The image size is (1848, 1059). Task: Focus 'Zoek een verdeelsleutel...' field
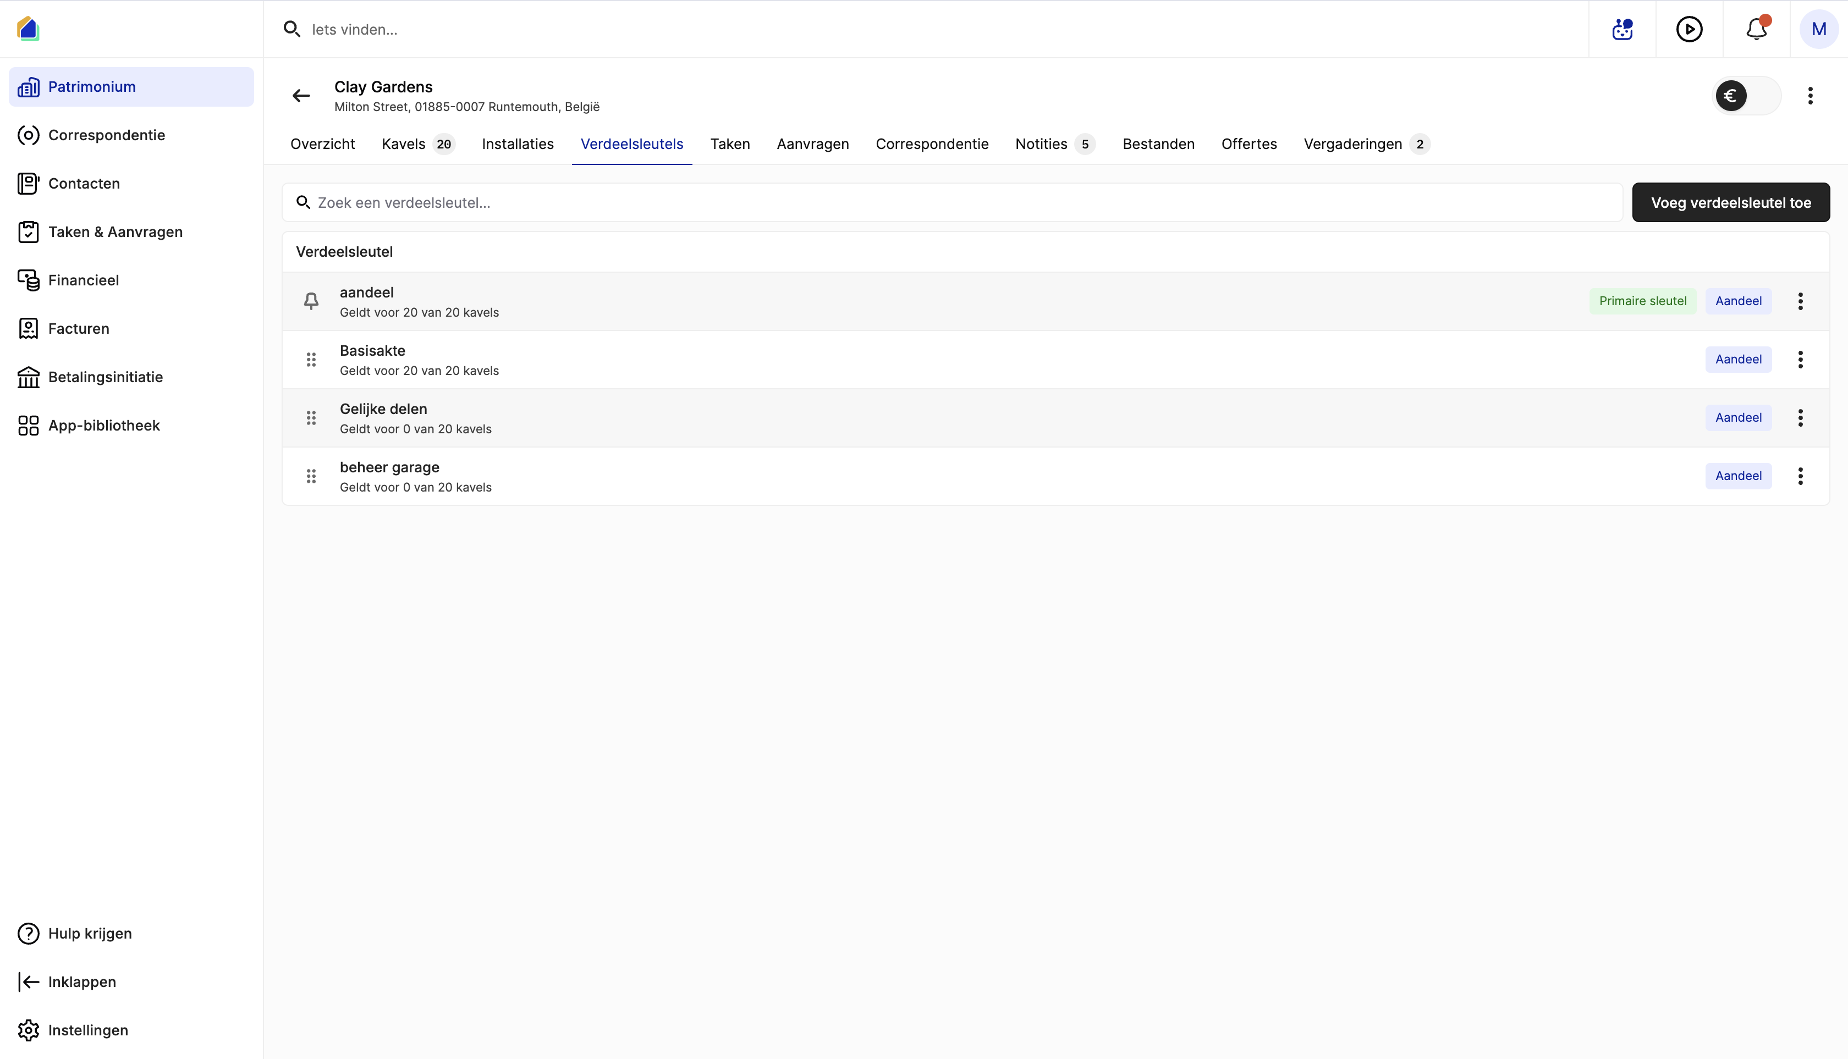[953, 202]
